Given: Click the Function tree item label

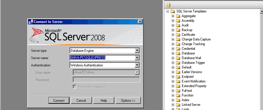Looking at the screenshot, I should coord(188,95).
